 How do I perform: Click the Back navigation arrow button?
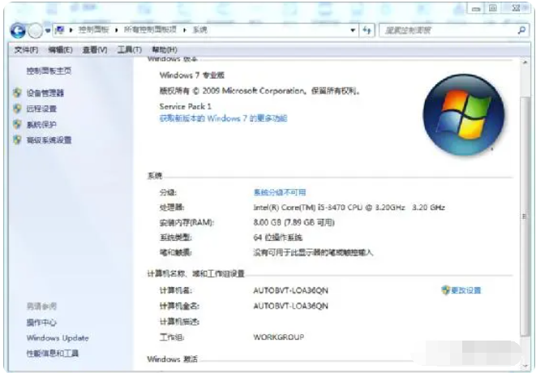coord(18,30)
